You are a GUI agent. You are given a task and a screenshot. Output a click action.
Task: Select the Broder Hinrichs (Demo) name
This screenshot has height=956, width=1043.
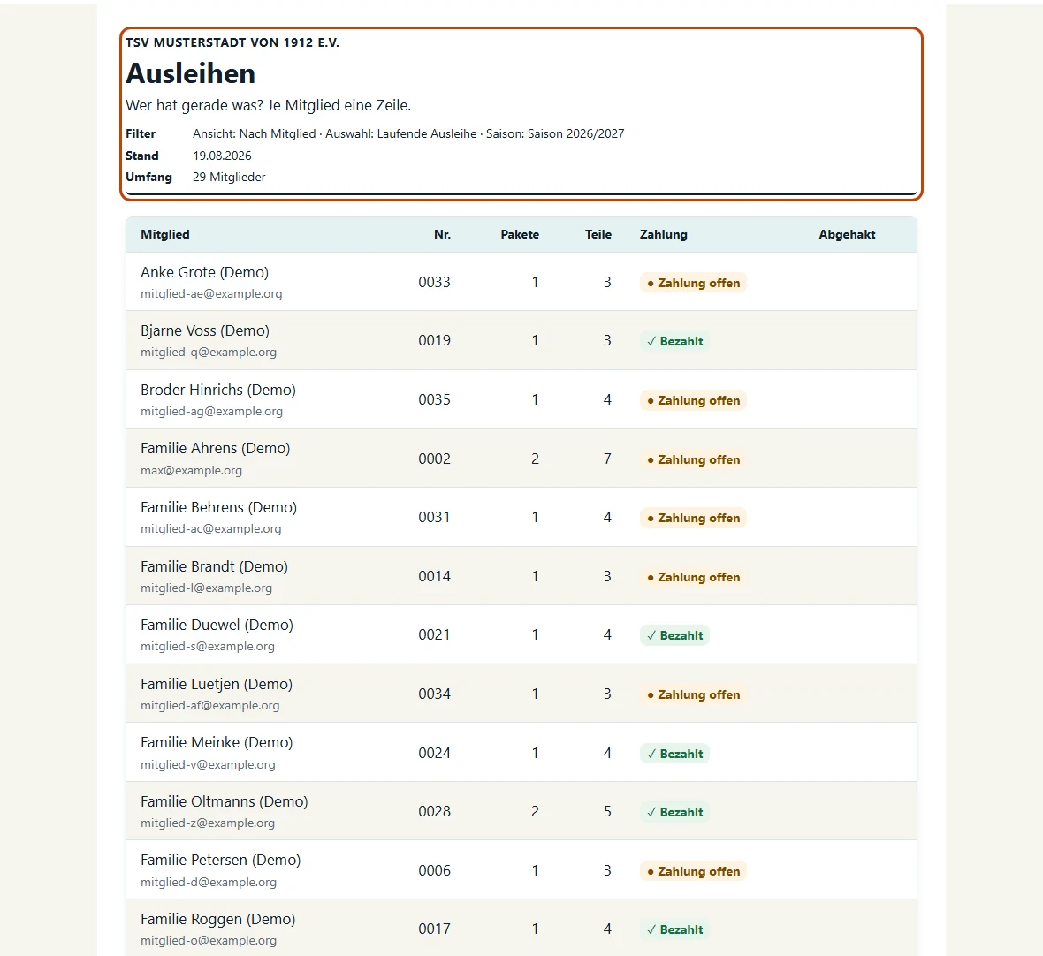pos(218,390)
